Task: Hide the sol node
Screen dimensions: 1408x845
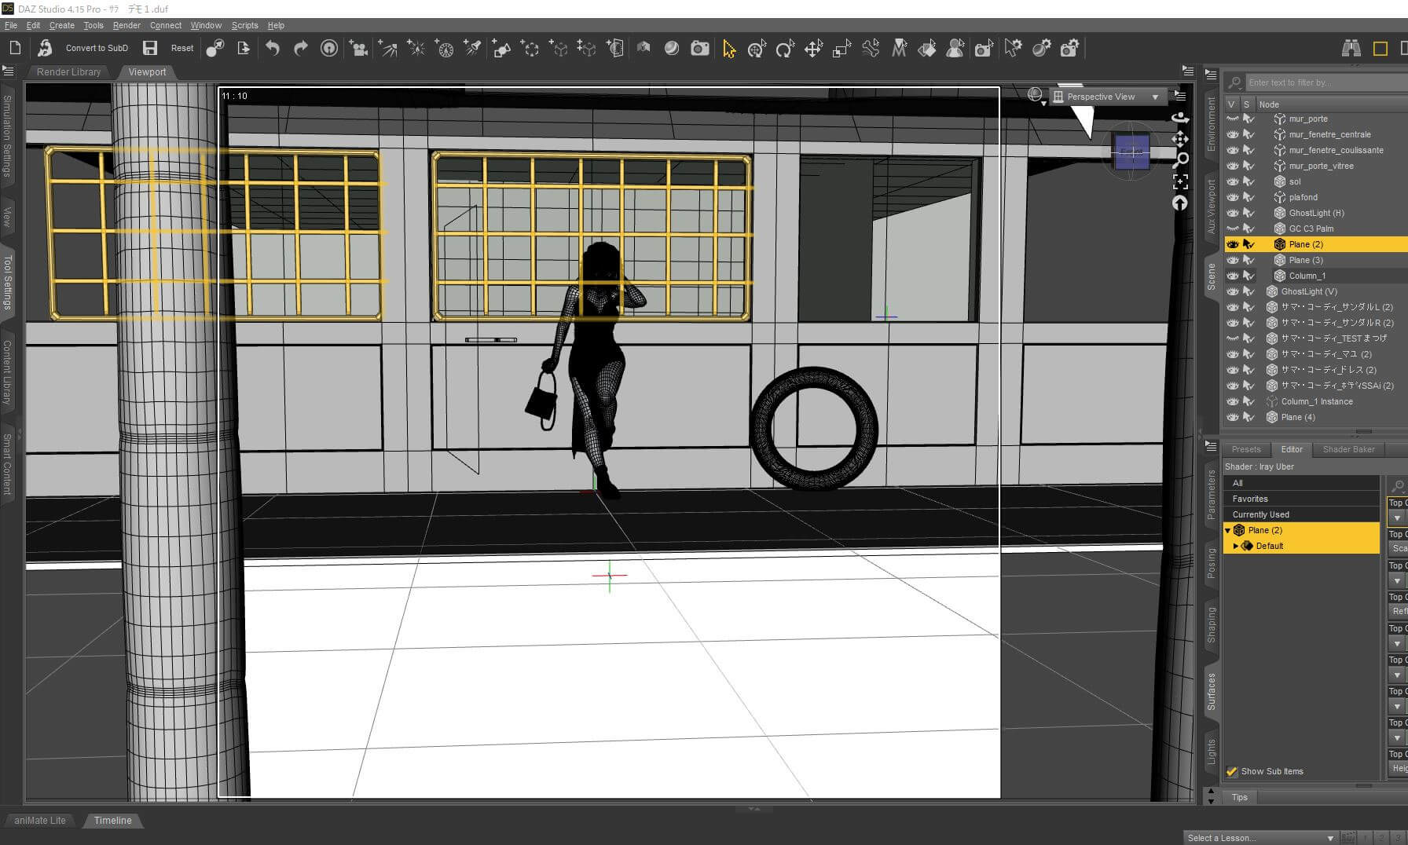Action: 1232,181
